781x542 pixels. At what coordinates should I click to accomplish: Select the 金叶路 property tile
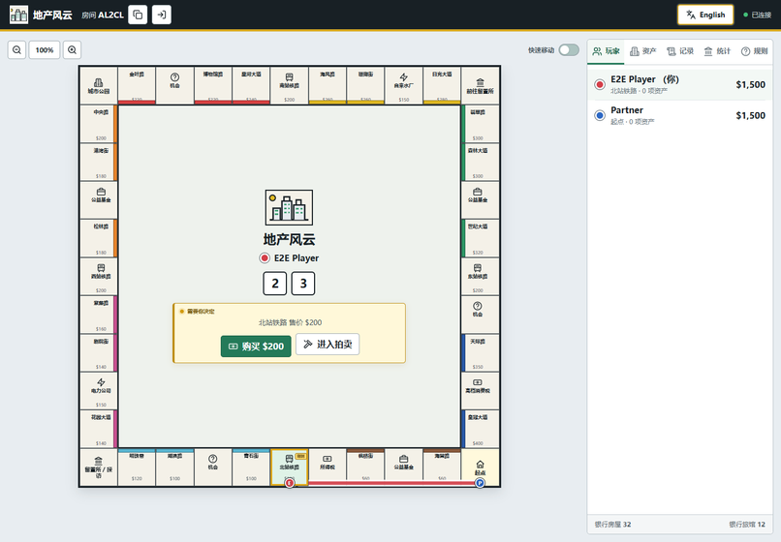[x=137, y=85]
